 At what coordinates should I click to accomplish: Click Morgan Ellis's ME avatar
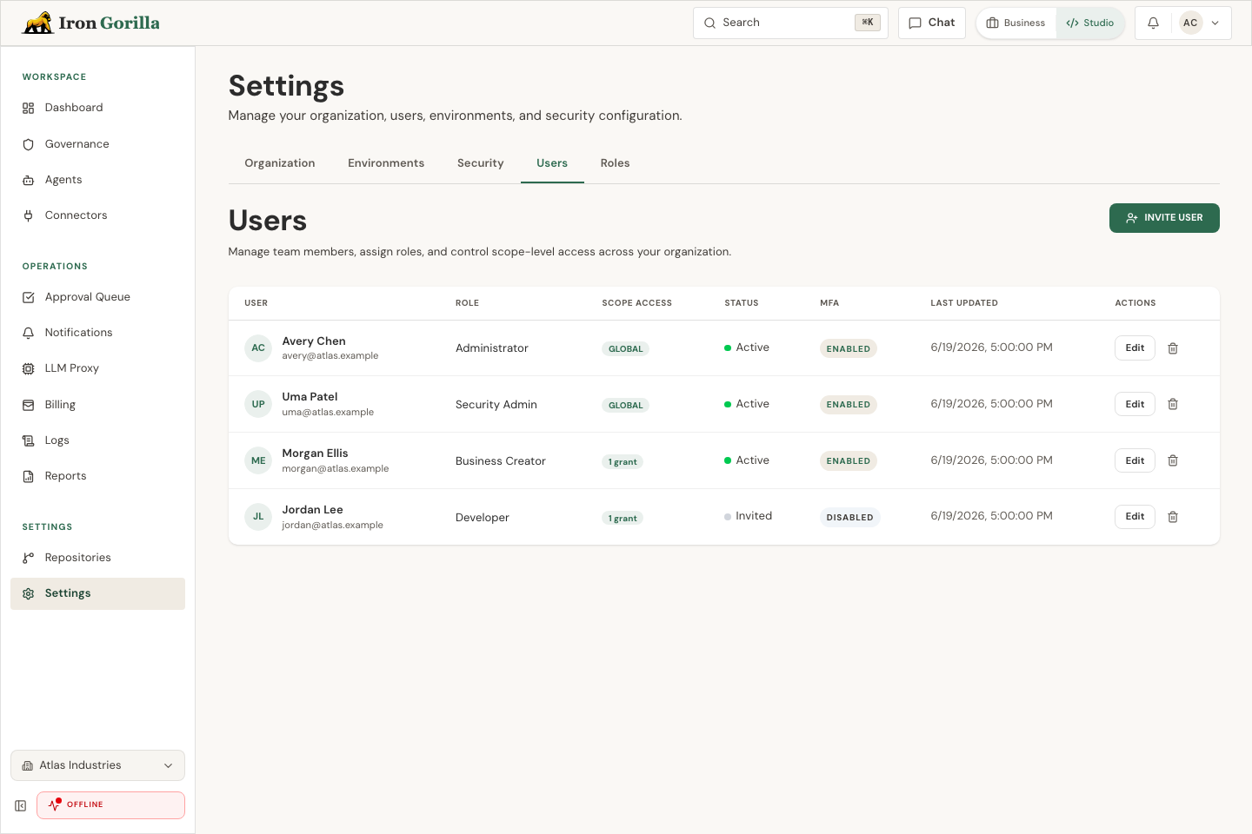258,460
